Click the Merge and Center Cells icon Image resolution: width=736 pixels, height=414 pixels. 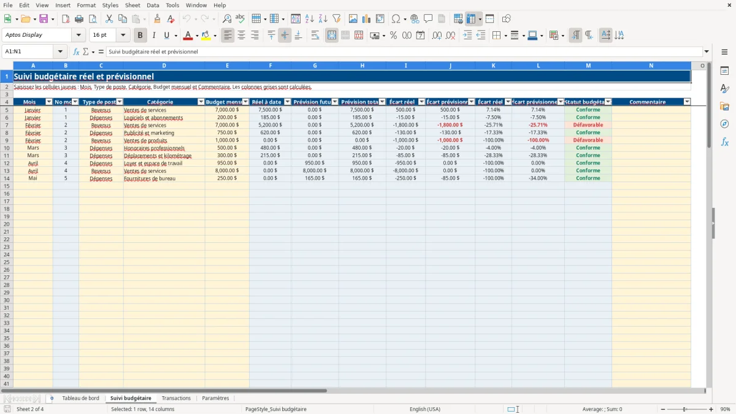pyautogui.click(x=332, y=36)
